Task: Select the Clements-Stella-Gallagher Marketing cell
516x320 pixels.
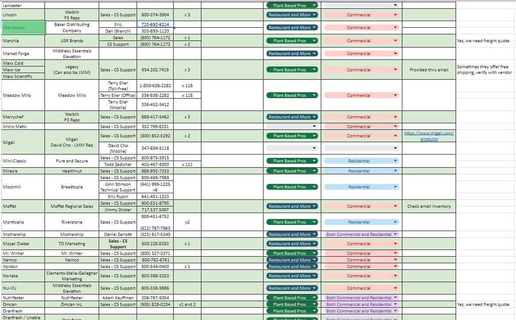Action: [72, 276]
